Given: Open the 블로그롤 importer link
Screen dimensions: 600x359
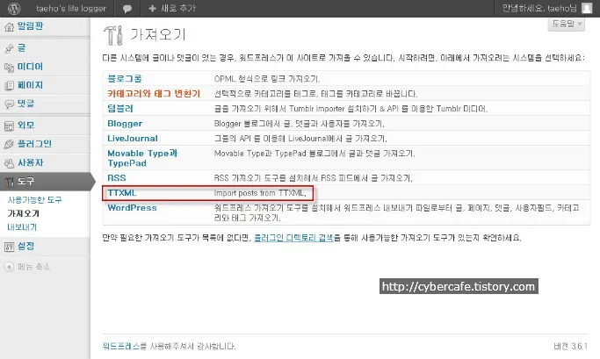Looking at the screenshot, I should tap(125, 79).
